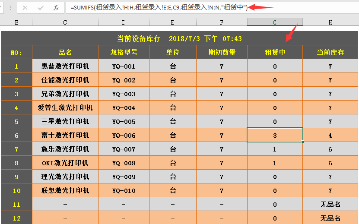Select column G header
The height and width of the screenshot is (224, 359).
tap(275, 22)
